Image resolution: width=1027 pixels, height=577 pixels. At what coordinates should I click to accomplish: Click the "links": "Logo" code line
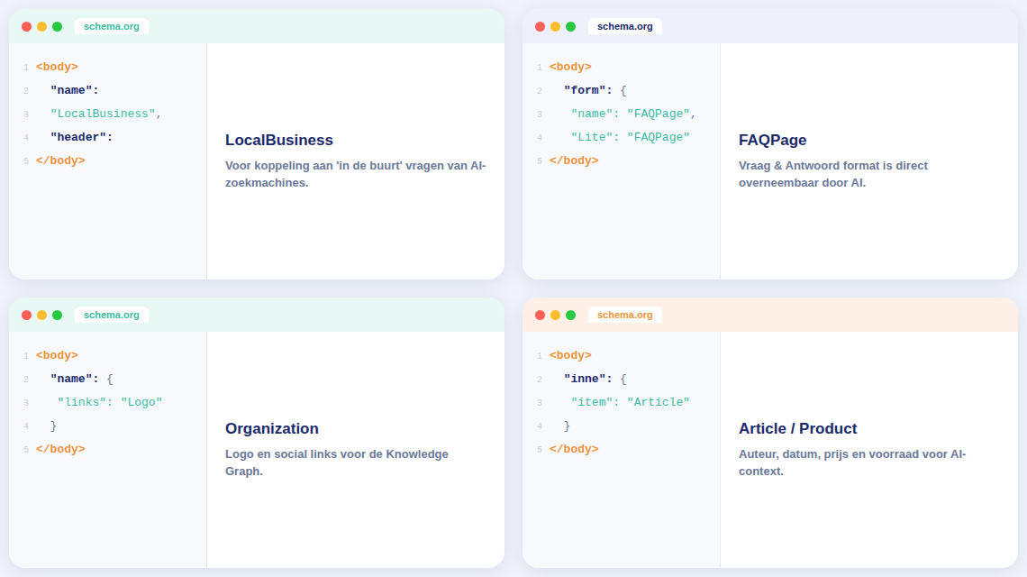(x=110, y=402)
